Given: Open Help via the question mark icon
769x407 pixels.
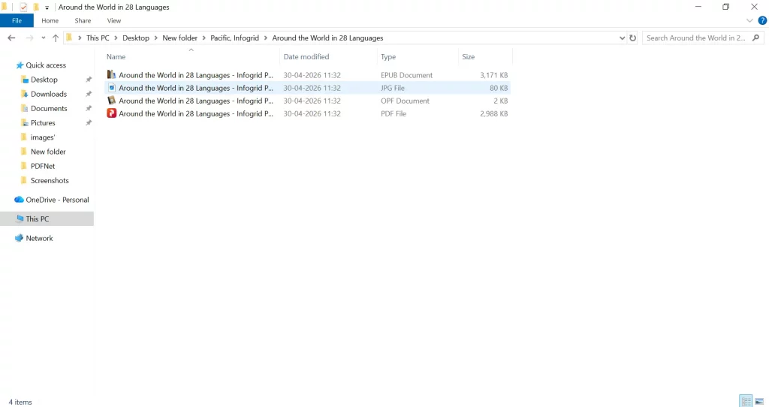Looking at the screenshot, I should click(762, 20).
